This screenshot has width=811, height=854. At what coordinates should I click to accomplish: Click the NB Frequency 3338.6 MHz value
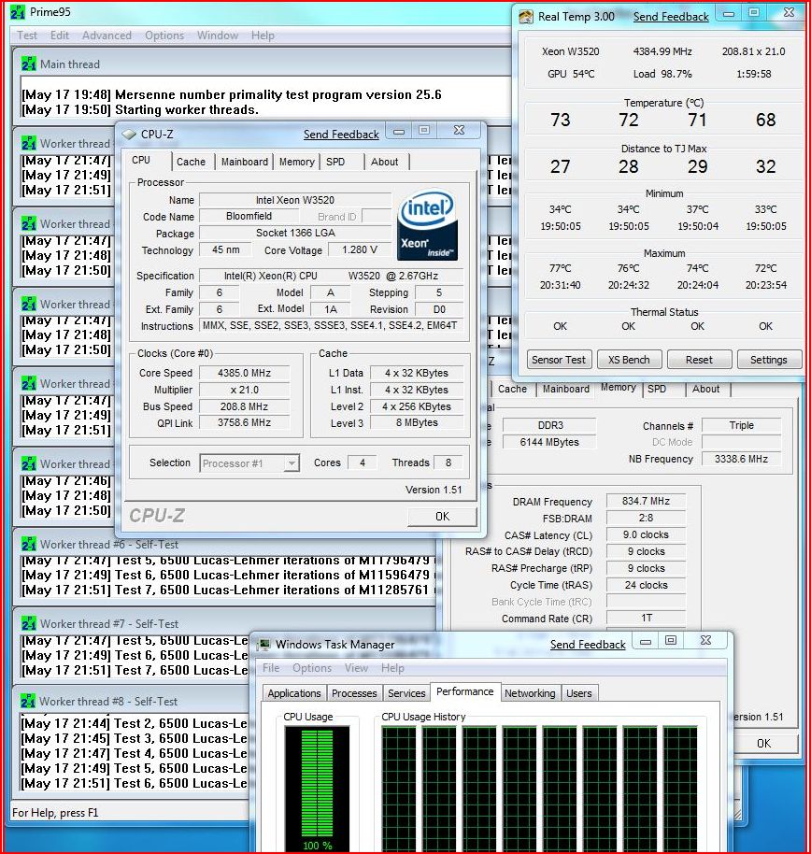coord(741,459)
